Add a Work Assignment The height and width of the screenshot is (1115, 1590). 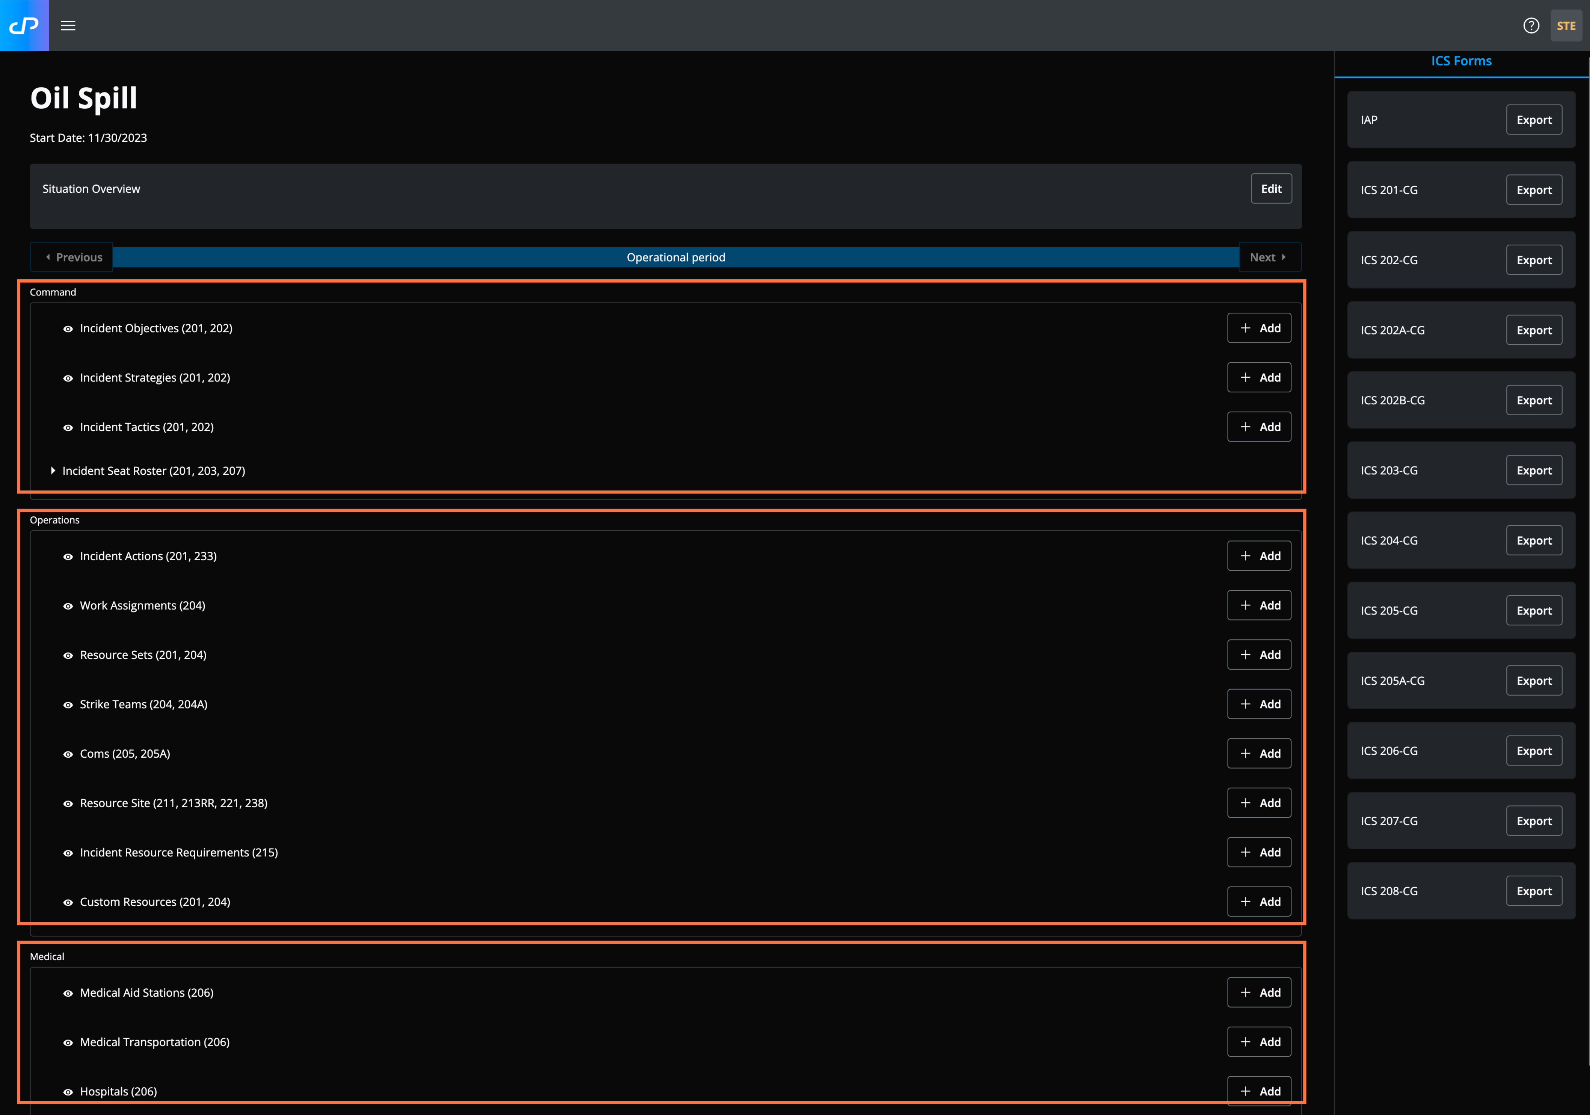click(x=1259, y=605)
